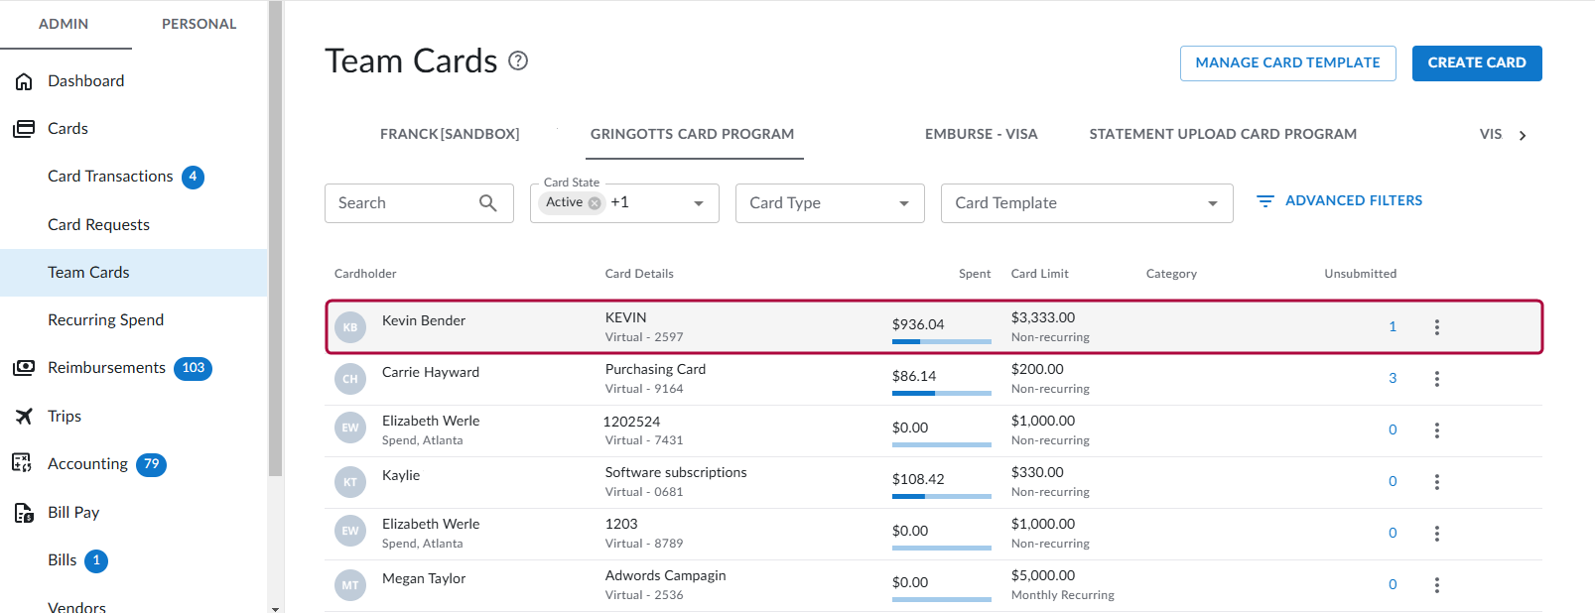
Task: Expand the Card State dropdown
Action: pyautogui.click(x=699, y=203)
